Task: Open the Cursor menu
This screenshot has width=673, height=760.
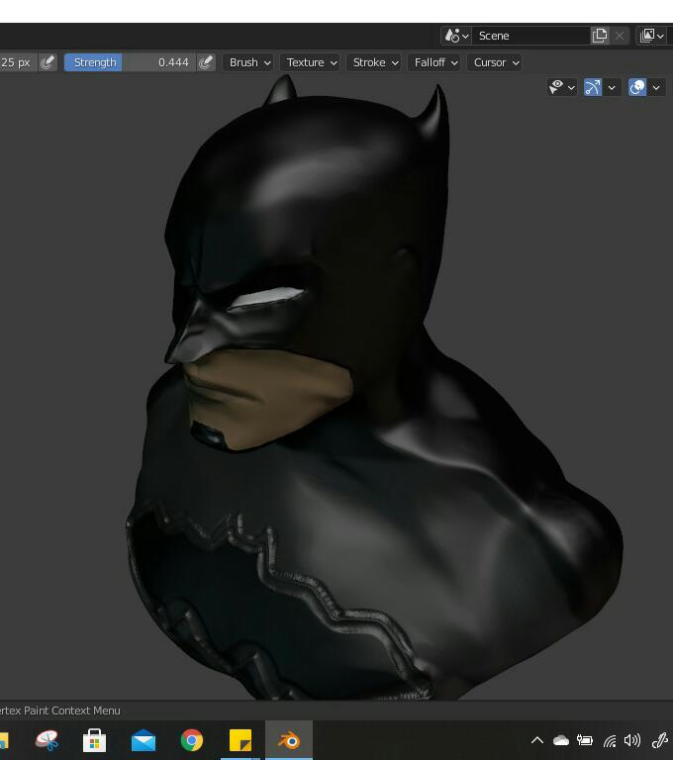Action: pos(496,62)
